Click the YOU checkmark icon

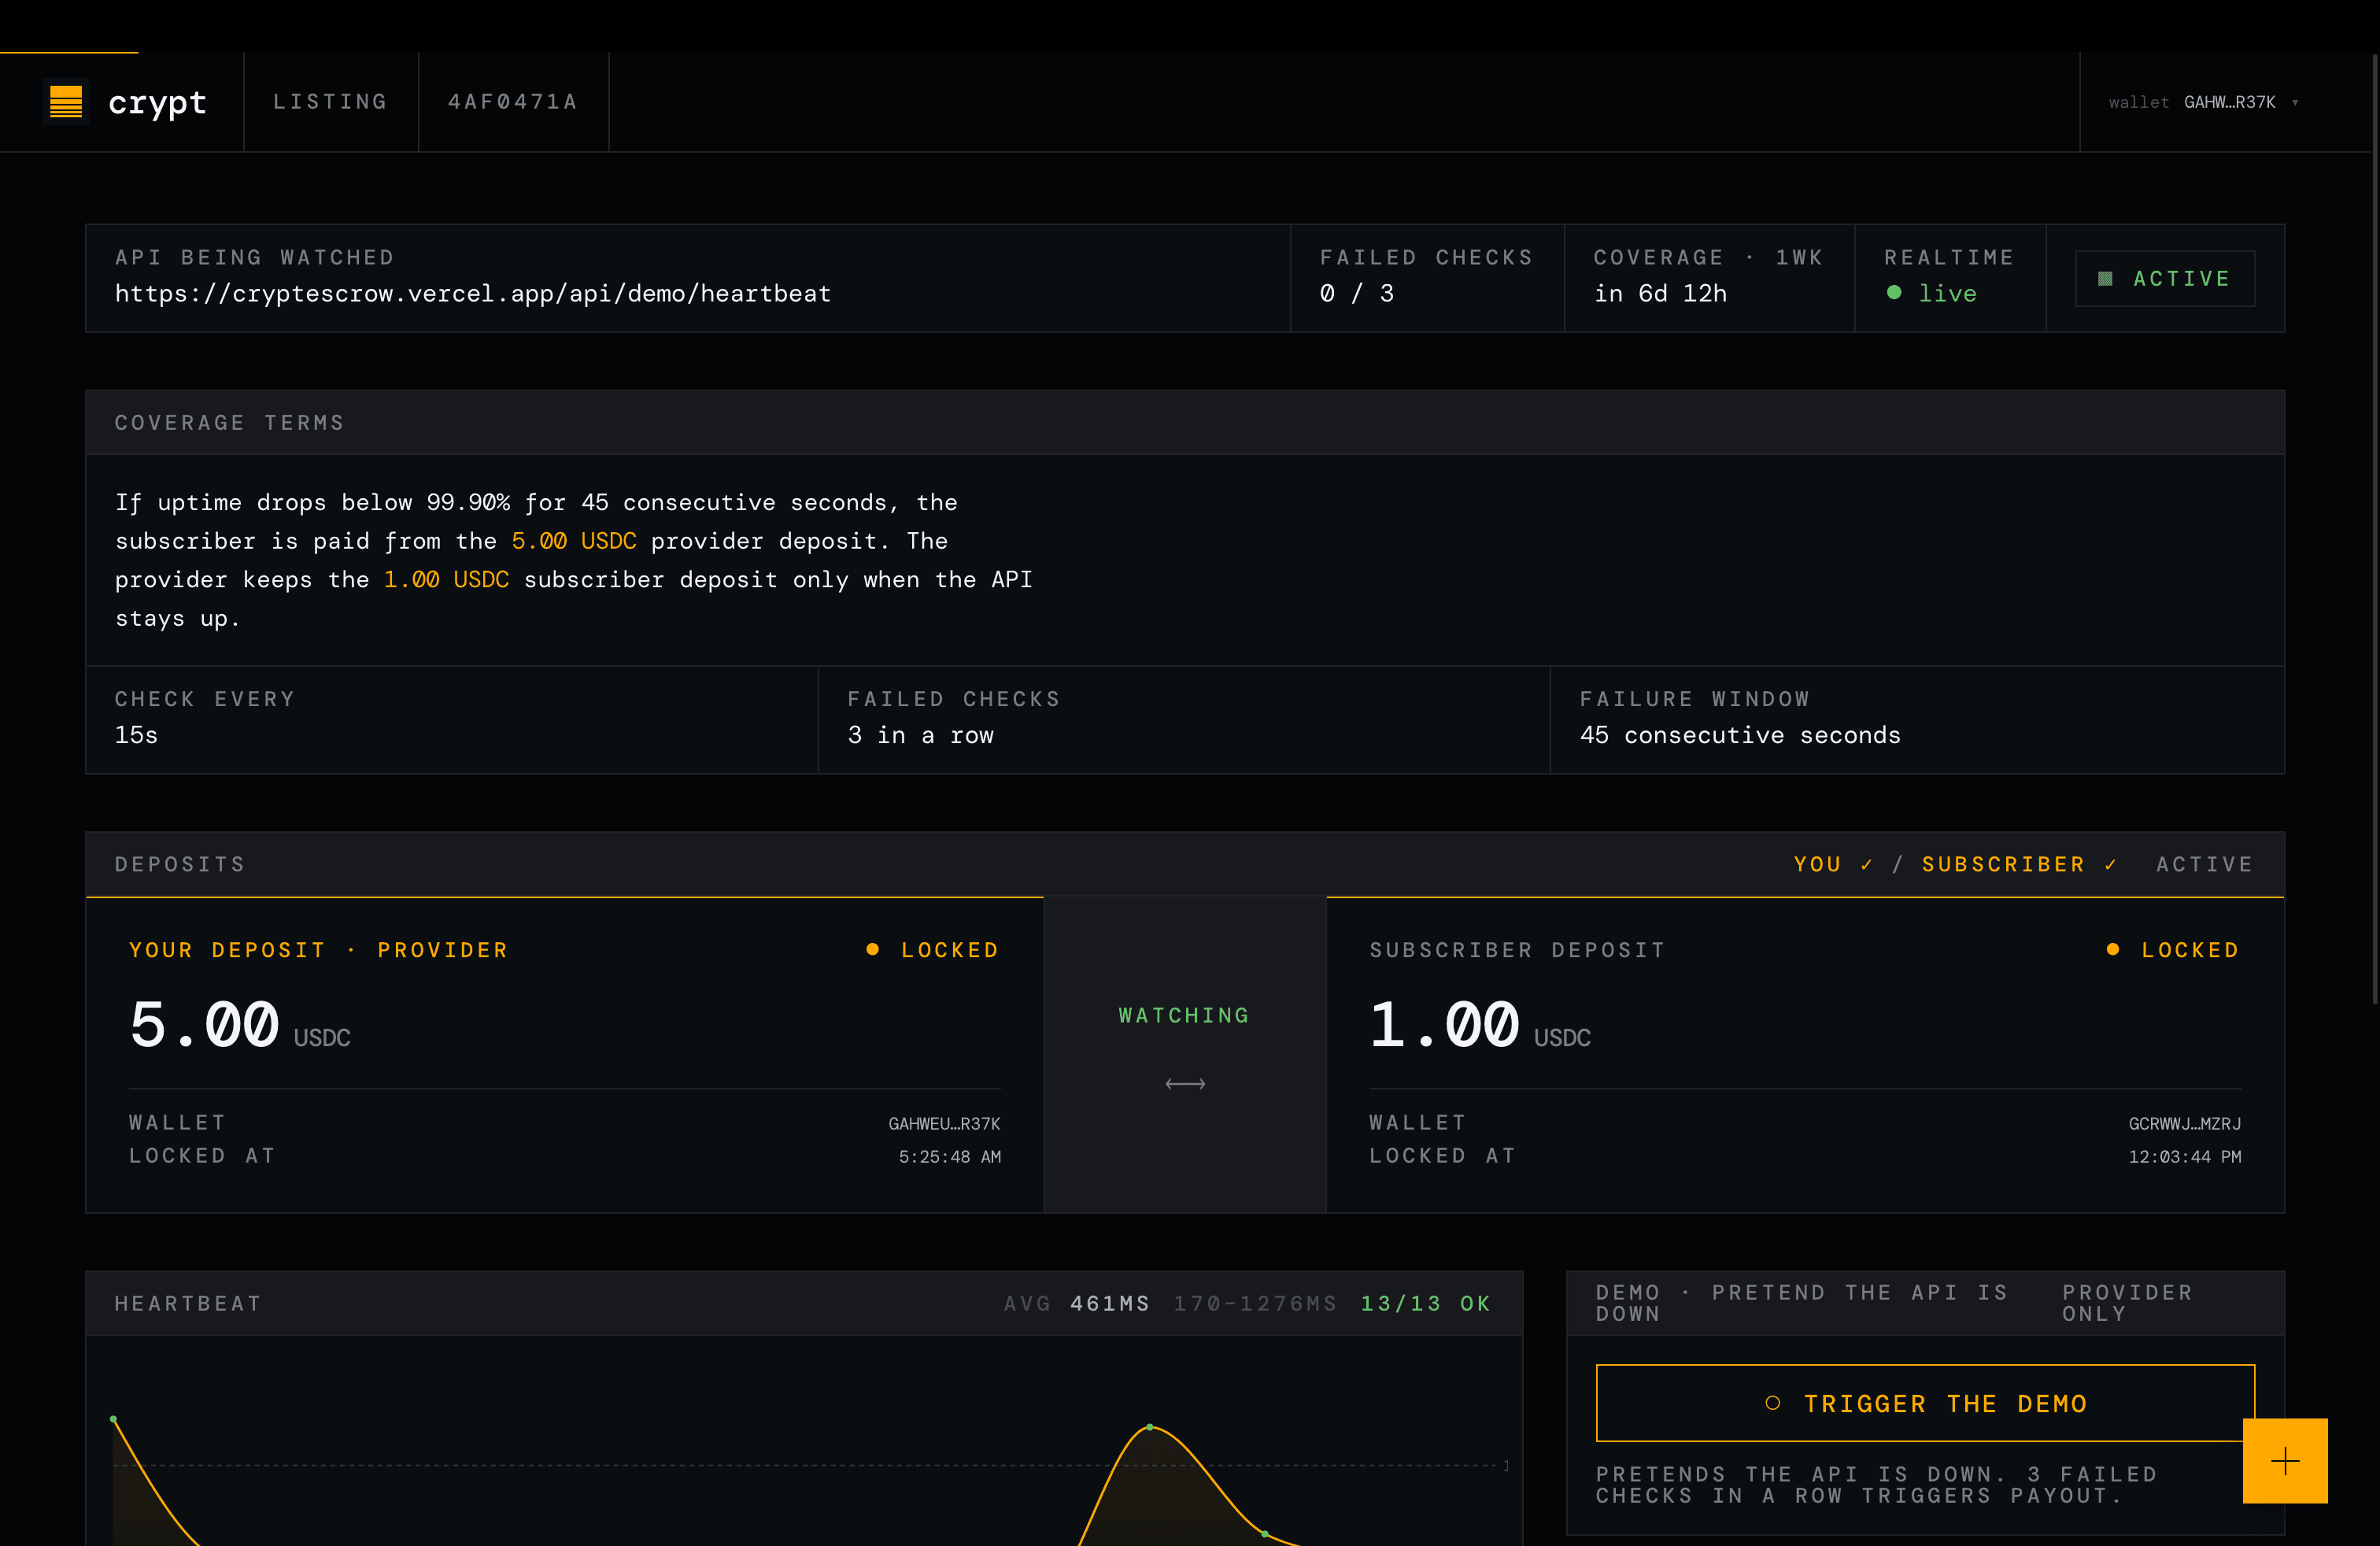point(1866,865)
